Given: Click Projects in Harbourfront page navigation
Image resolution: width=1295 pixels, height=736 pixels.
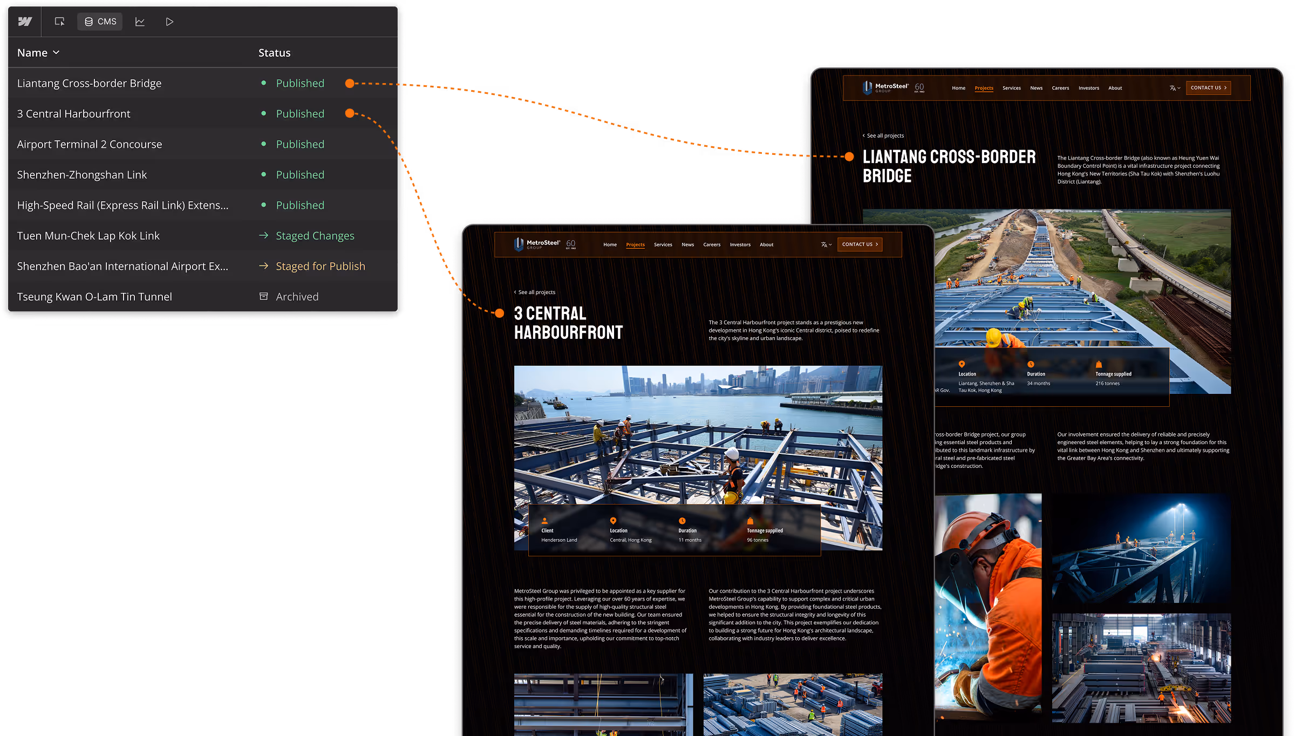Looking at the screenshot, I should (635, 244).
